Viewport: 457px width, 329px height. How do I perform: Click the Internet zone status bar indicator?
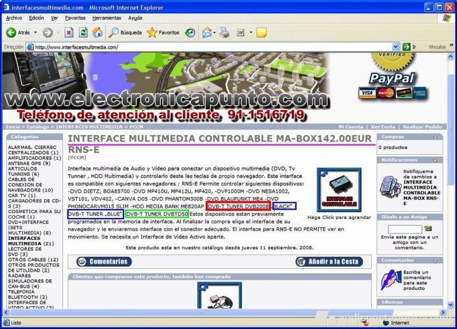(396, 323)
